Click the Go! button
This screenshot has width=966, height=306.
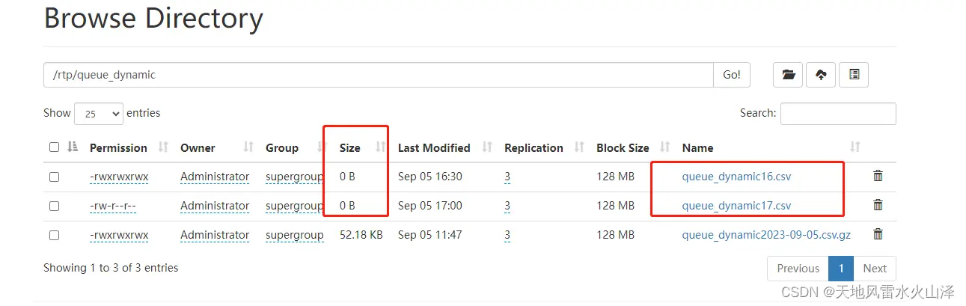(732, 75)
